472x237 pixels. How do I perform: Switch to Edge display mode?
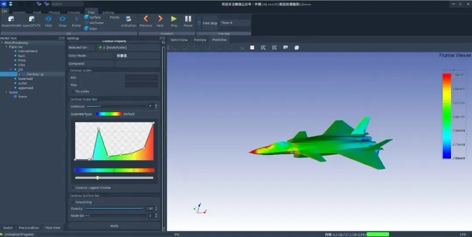91,28
